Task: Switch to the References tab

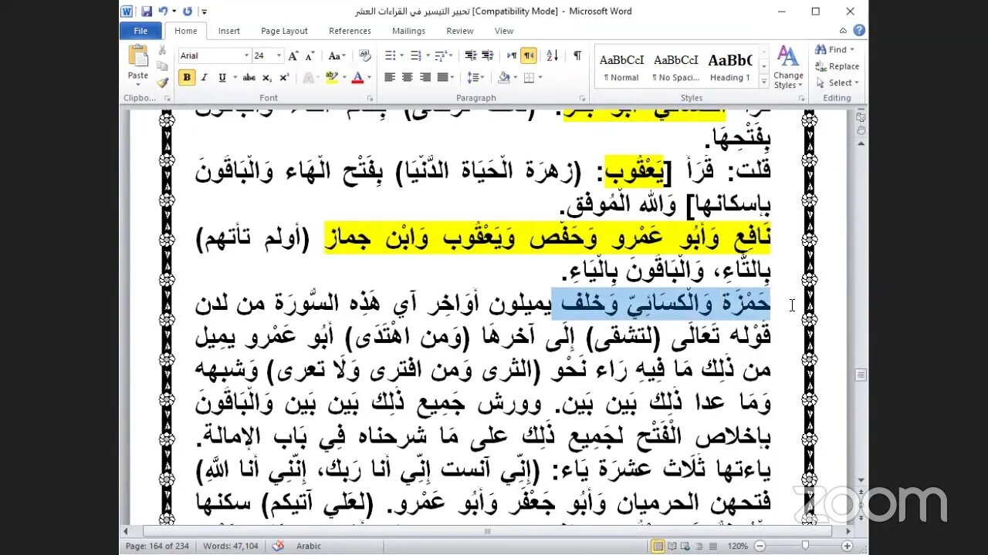Action: 350,31
